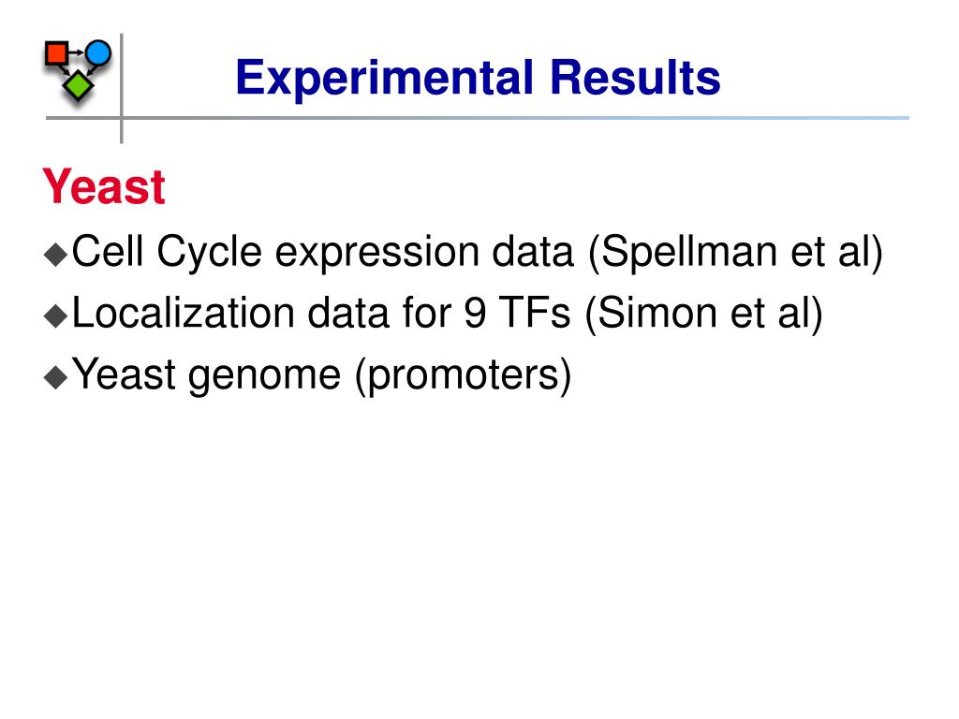Click the horizontal divider line under the title
Image resolution: width=959 pixels, height=719 pixels.
478,118
